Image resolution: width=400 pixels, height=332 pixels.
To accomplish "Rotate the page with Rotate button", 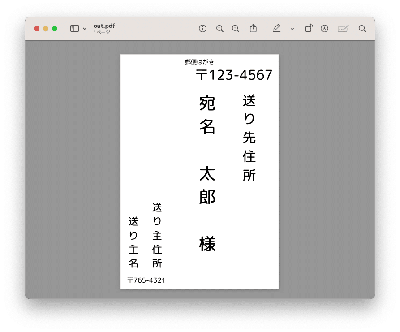I will pyautogui.click(x=309, y=28).
